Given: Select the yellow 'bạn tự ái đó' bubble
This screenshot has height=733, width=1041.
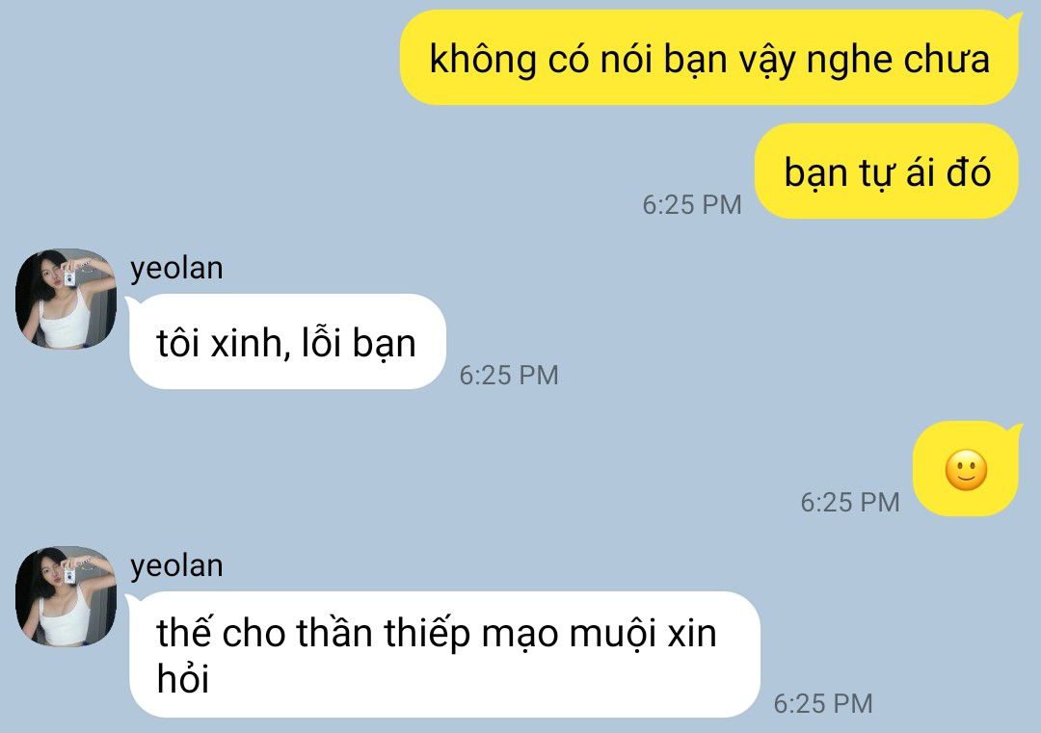Looking at the screenshot, I should coord(887,171).
